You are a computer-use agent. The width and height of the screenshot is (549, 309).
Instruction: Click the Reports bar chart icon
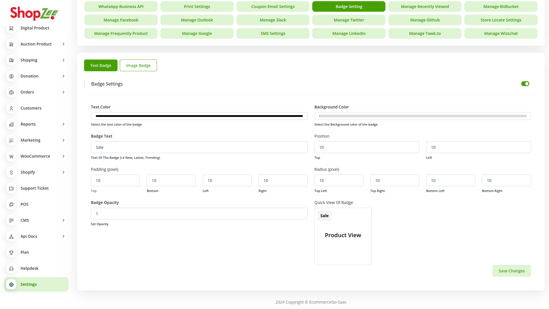[11, 124]
